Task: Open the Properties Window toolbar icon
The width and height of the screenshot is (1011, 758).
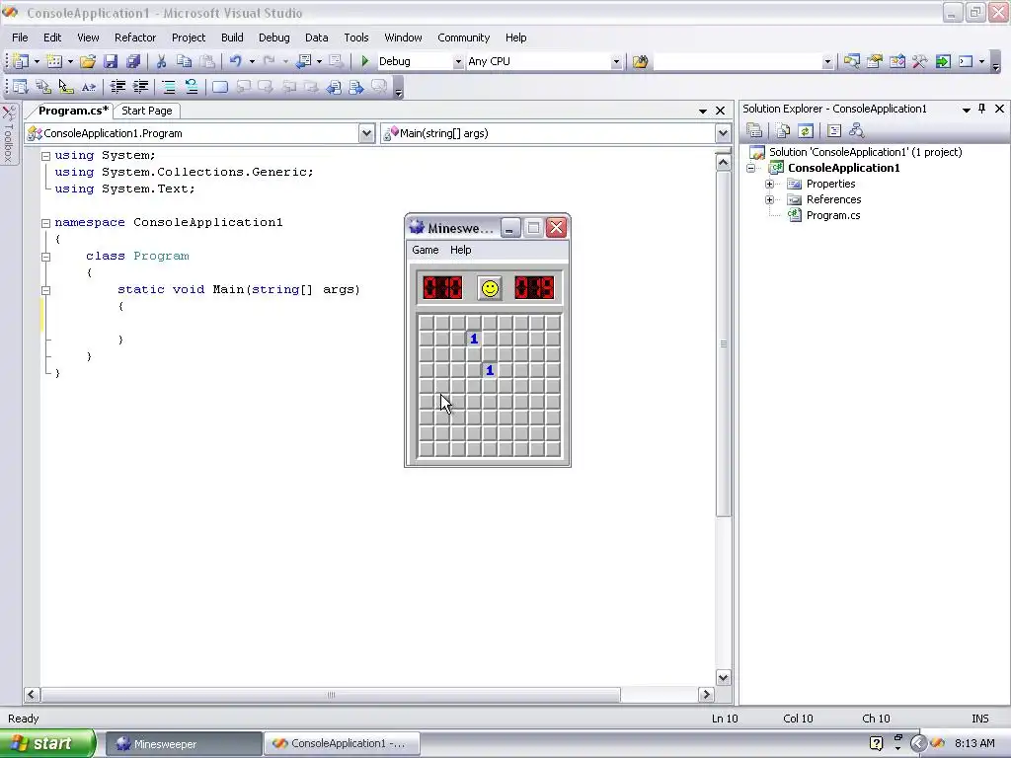Action: point(875,61)
